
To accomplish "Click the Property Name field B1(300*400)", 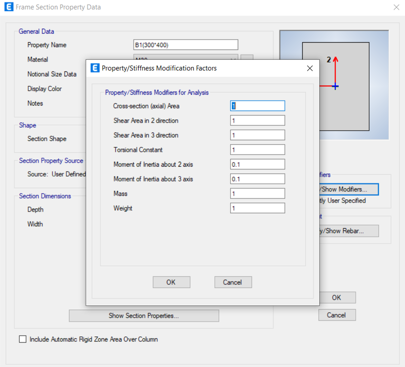I will tap(186, 45).
